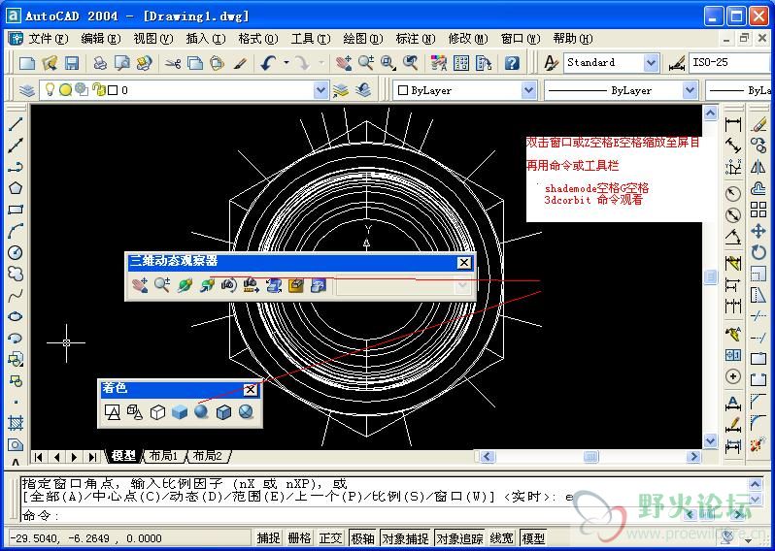Toggle 栅格 grid display in status bar

tap(299, 538)
